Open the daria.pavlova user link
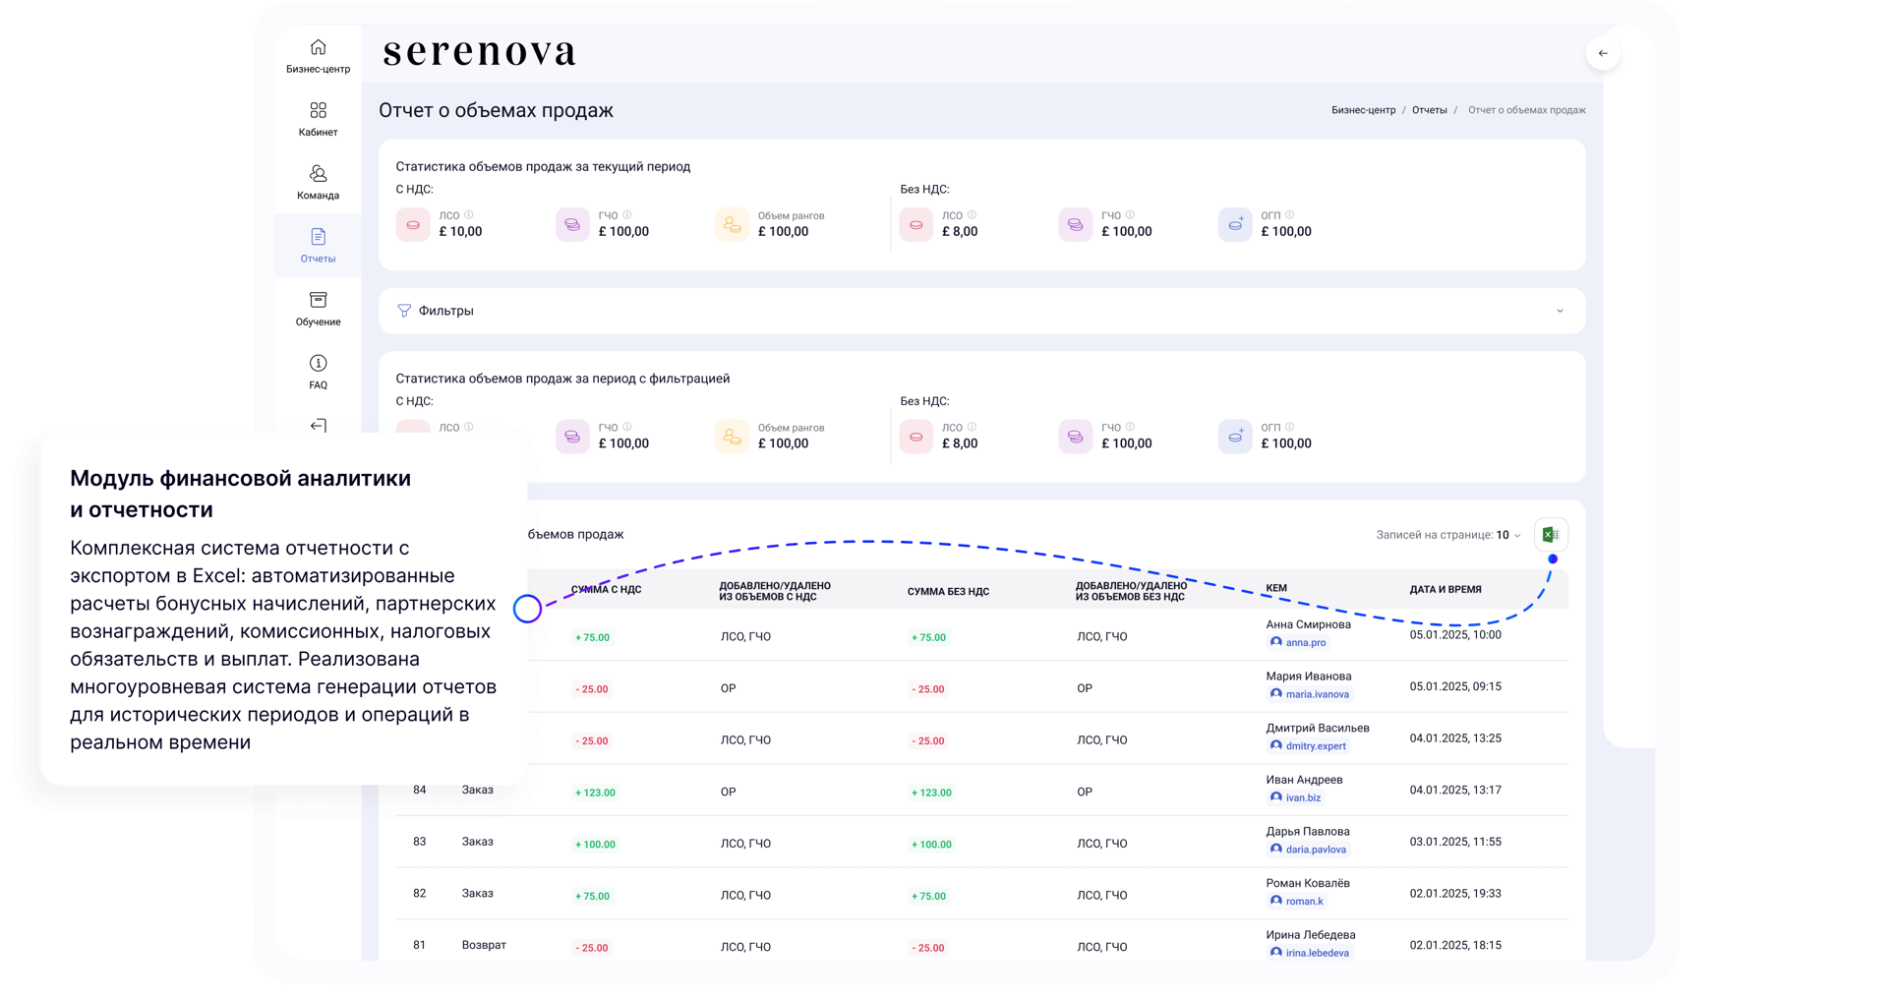The width and height of the screenshot is (1888, 1000). pyautogui.click(x=1309, y=850)
